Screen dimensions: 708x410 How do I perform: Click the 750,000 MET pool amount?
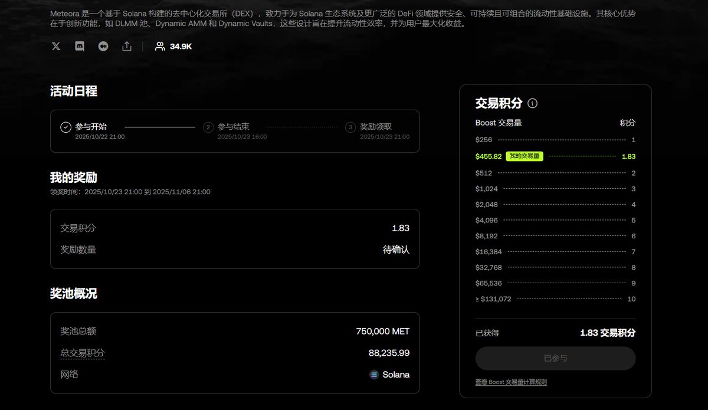[x=383, y=332]
